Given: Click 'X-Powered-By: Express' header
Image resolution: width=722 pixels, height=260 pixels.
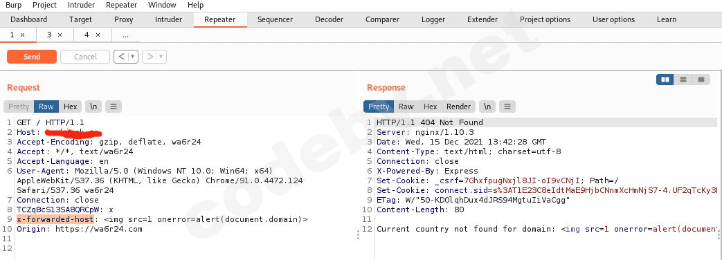Looking at the screenshot, I should coord(427,171).
